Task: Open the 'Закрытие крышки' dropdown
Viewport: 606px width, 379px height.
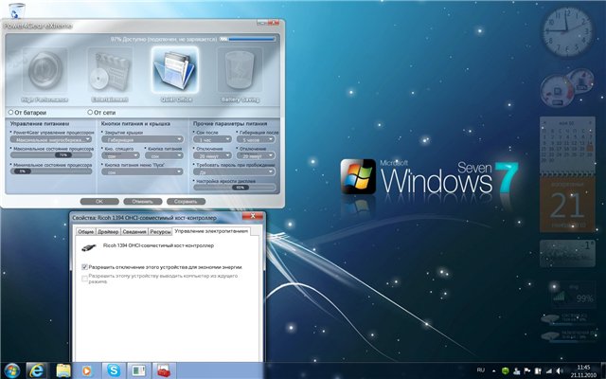Action: click(x=142, y=139)
